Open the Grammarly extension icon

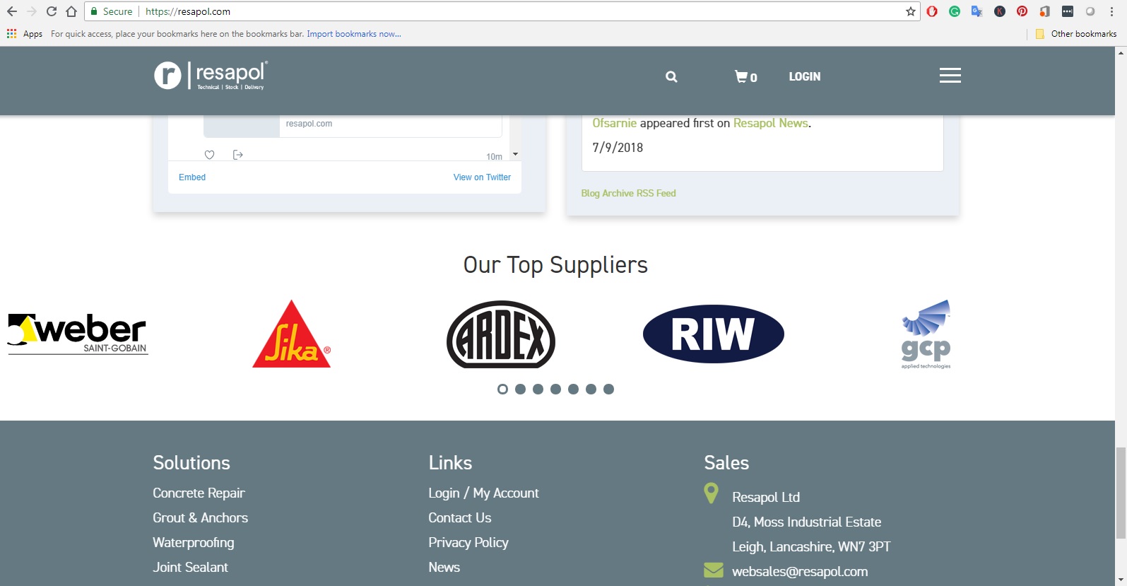tap(955, 11)
